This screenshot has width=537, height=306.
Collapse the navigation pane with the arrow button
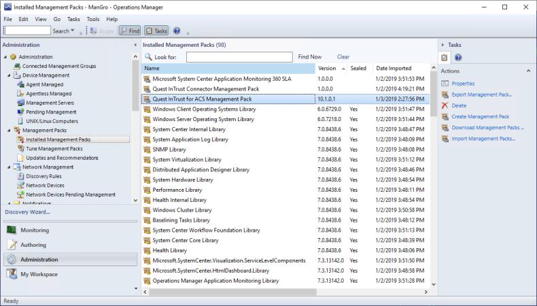click(135, 45)
